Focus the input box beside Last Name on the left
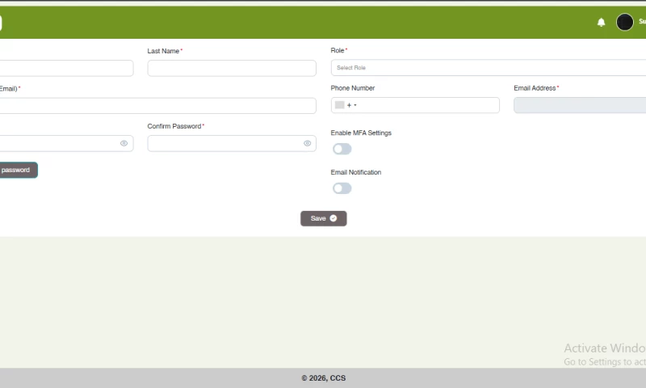 pyautogui.click(x=66, y=68)
